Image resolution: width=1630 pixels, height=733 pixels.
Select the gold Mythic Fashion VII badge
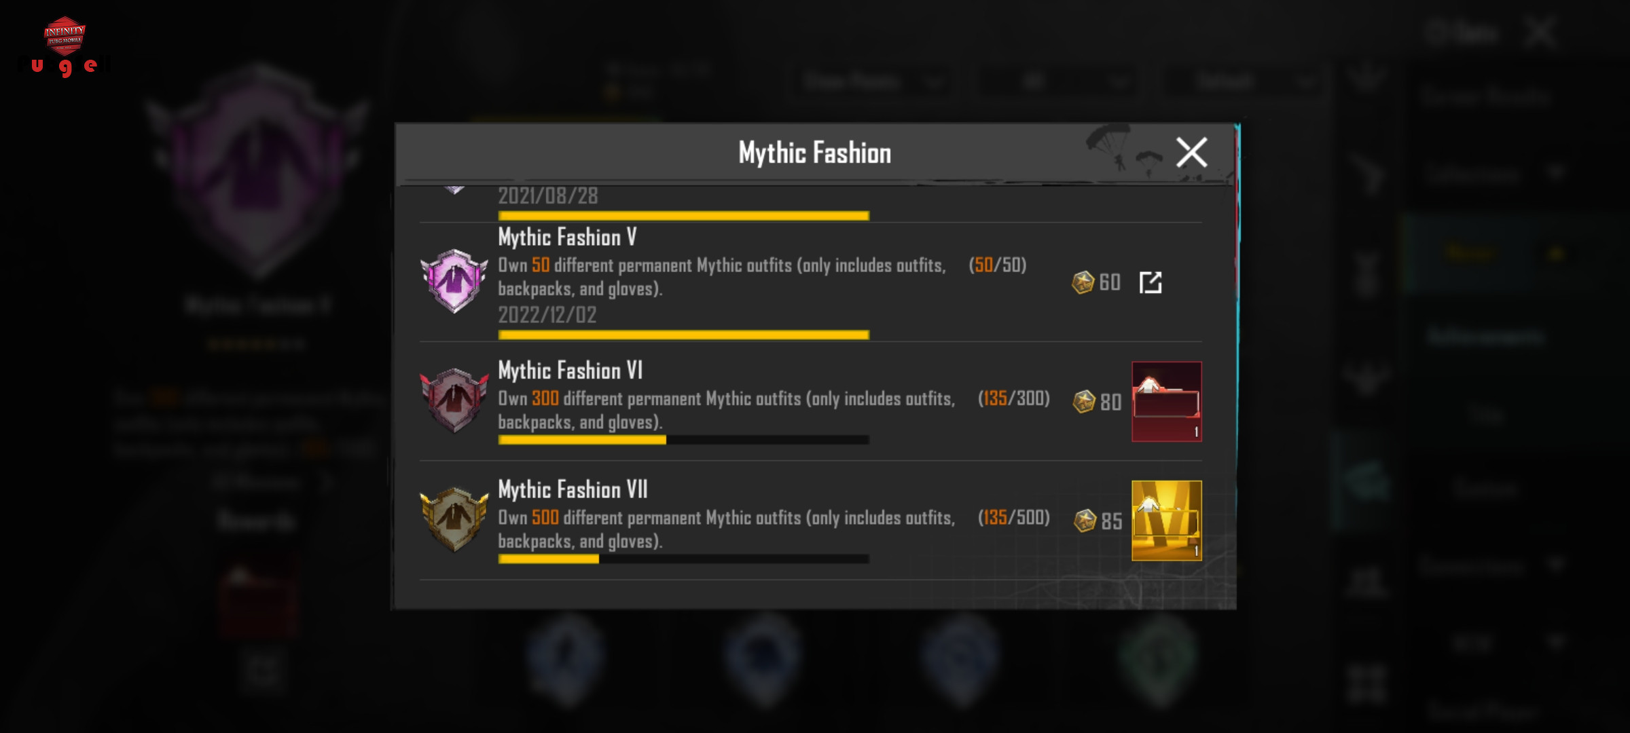click(454, 519)
